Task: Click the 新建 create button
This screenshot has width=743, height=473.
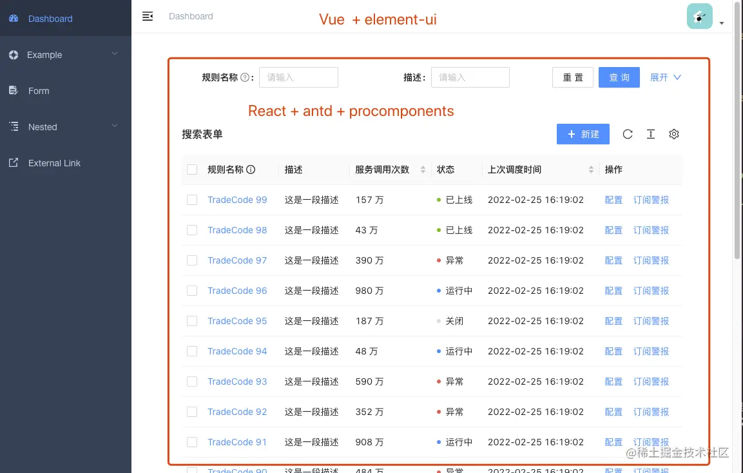Action: point(583,134)
